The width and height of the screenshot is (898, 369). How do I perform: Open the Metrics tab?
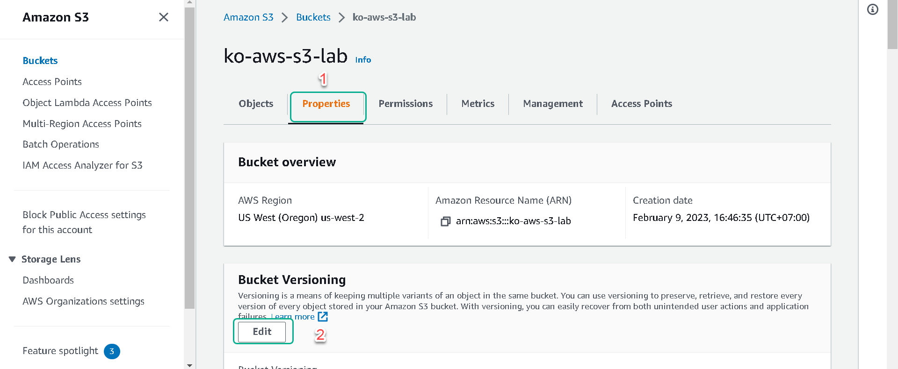pyautogui.click(x=478, y=104)
